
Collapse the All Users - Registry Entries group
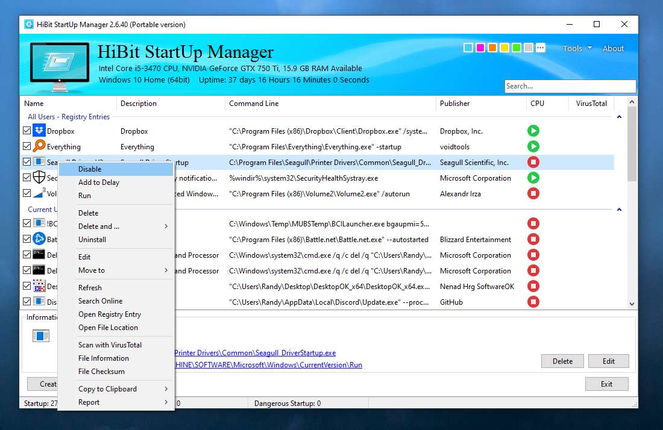coord(619,117)
